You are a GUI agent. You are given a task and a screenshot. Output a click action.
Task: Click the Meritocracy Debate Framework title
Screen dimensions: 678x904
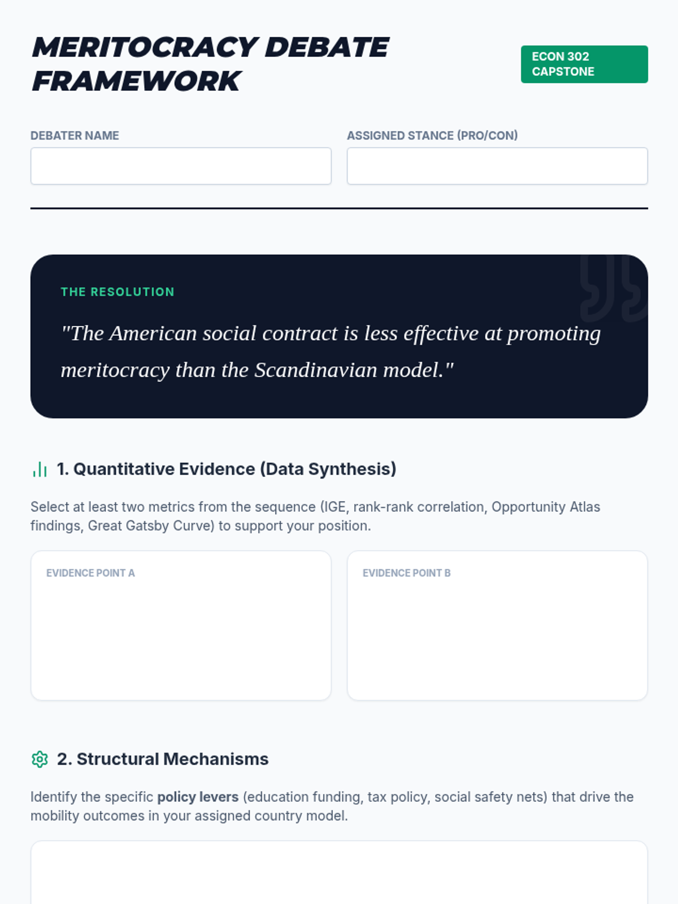coord(210,64)
